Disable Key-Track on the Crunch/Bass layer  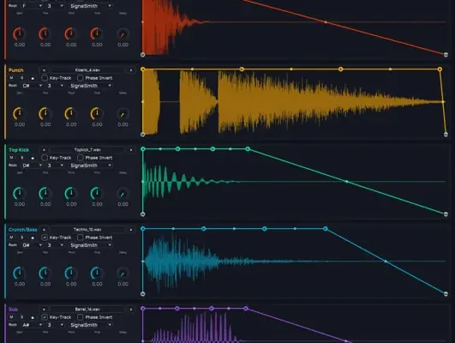point(45,238)
